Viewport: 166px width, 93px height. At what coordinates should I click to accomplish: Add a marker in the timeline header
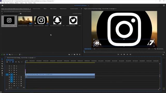16,62
